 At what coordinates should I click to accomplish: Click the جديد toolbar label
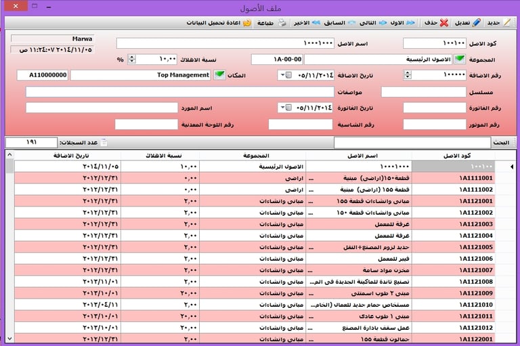click(x=494, y=22)
